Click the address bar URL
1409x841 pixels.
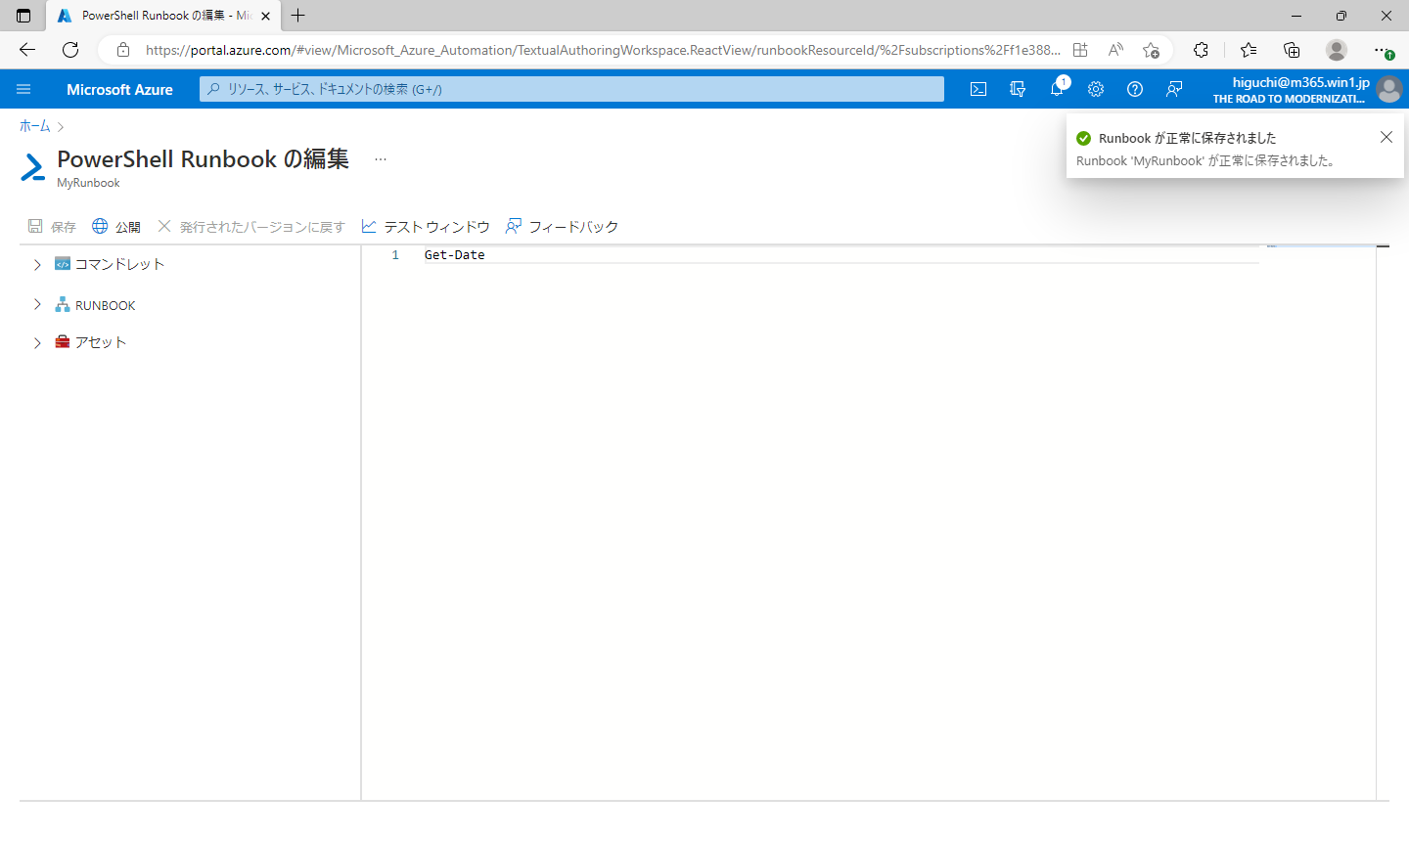point(603,50)
